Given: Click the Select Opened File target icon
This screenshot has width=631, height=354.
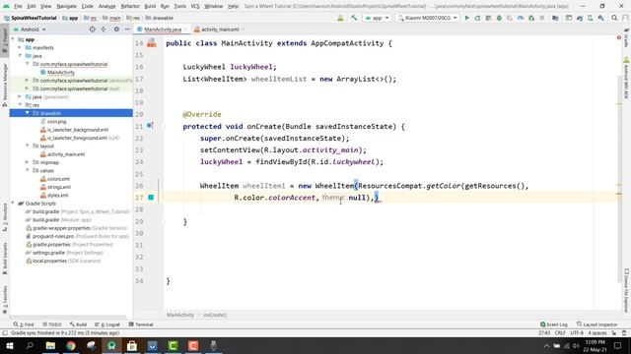Looking at the screenshot, I should [x=92, y=29].
